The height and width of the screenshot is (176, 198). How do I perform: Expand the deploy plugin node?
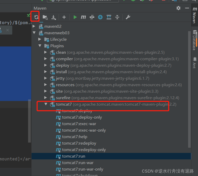click(46, 65)
